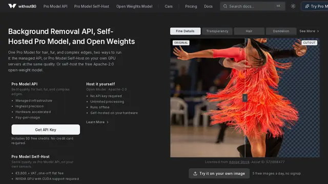The width and height of the screenshot is (328, 184).
Task: Click 'NVIDIA GPU with CUDA support required' text
Action: pyautogui.click(x=47, y=179)
